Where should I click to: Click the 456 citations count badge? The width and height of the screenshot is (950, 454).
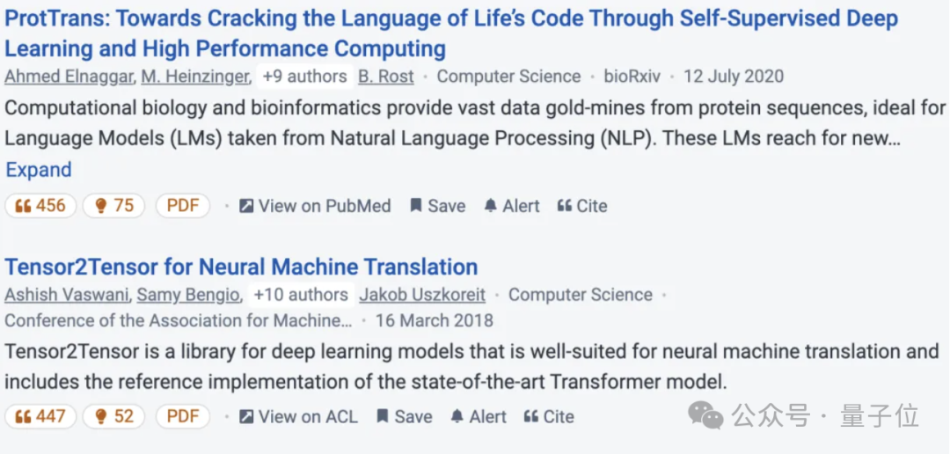[40, 206]
